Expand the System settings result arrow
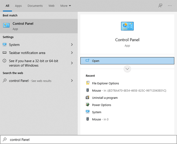The height and width of the screenshot is (144, 177). [x=72, y=45]
